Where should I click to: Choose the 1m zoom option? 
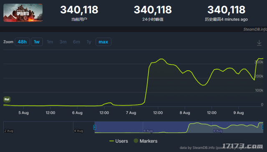pos(50,42)
